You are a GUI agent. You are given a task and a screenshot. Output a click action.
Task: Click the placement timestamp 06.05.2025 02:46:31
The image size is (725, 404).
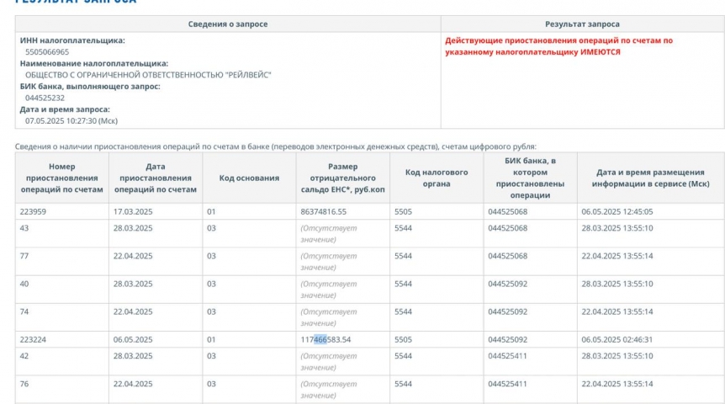[617, 339]
